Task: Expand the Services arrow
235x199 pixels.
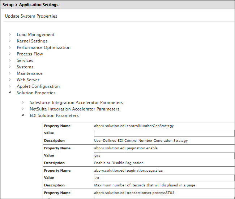Action: click(10, 60)
